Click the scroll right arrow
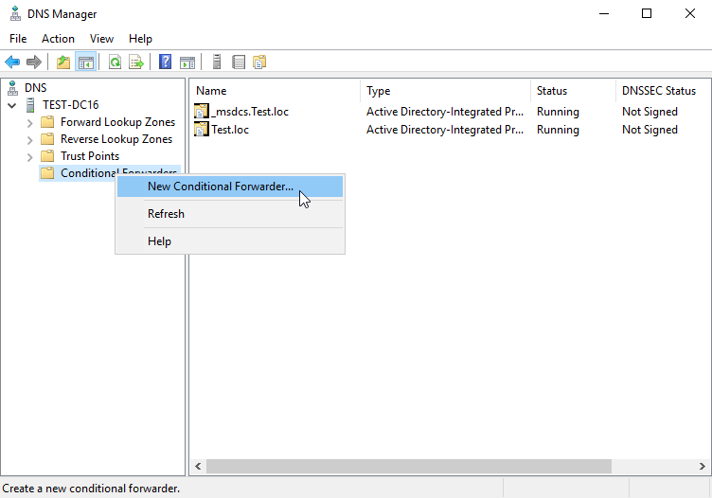712x498 pixels. pyautogui.click(x=702, y=466)
